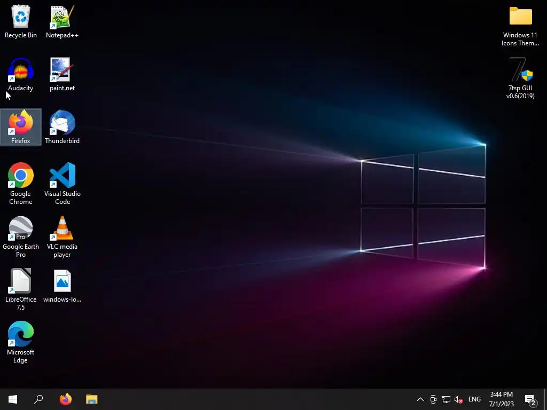The width and height of the screenshot is (547, 410).
Task: Select the Notepad++ desktop shortcut
Action: pyautogui.click(x=62, y=21)
